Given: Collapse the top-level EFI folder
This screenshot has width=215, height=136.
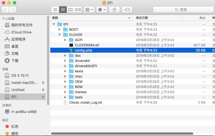Looking at the screenshot, I should pos(54,24).
